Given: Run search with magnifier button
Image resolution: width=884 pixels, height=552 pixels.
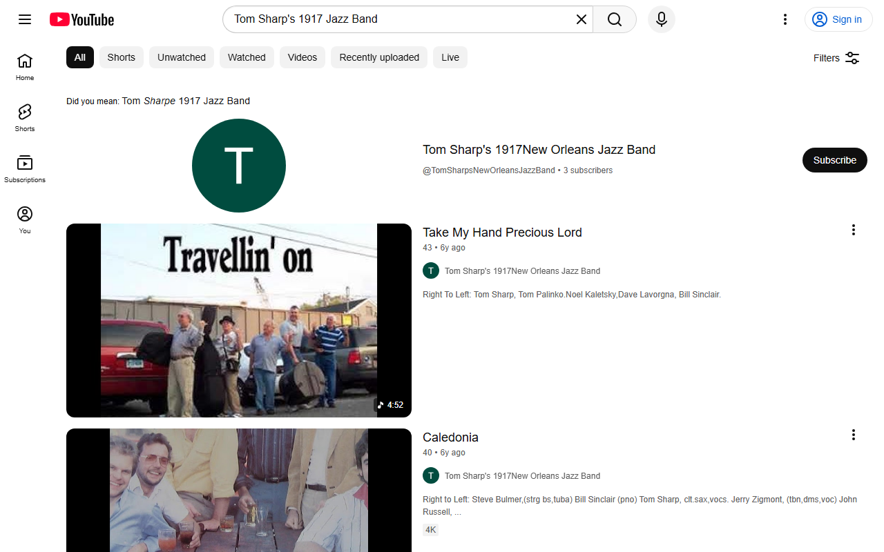Looking at the screenshot, I should (x=615, y=19).
